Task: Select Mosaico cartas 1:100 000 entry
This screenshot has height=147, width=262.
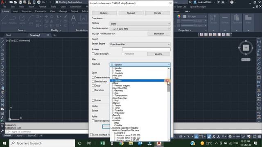Action: (129, 135)
